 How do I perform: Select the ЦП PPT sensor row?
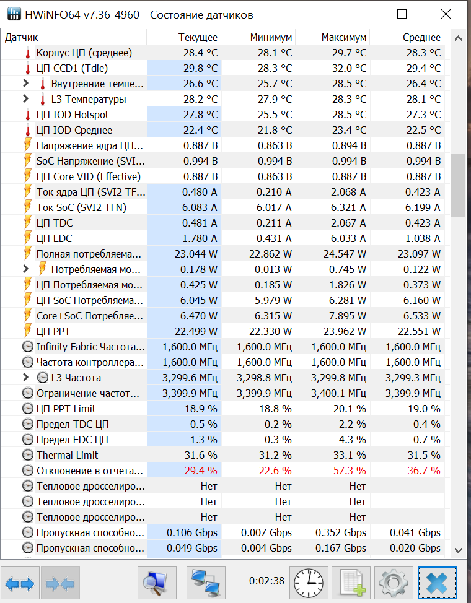tap(87, 331)
